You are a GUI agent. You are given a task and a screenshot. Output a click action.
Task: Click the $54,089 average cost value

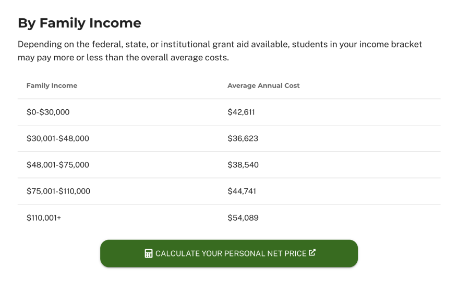point(243,218)
